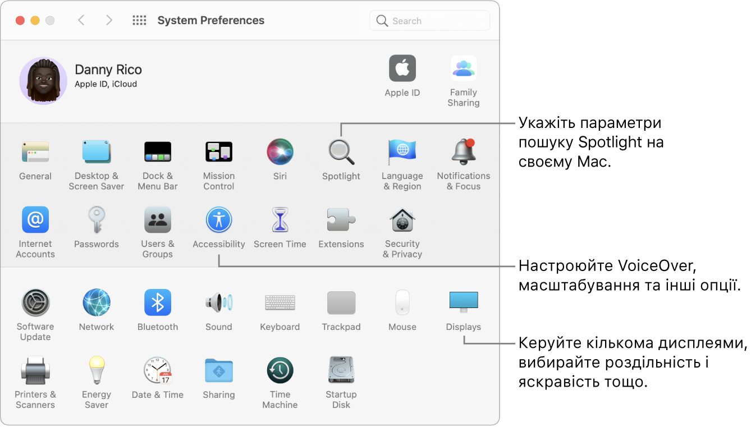Open the Spotlight preferences pane
751x427 pixels.
point(341,153)
